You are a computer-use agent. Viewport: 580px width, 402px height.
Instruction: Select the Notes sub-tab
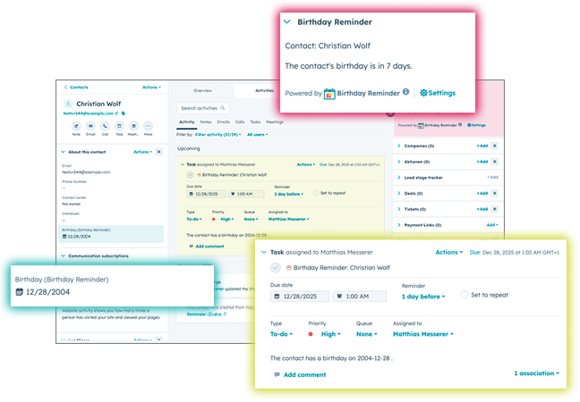[206, 121]
